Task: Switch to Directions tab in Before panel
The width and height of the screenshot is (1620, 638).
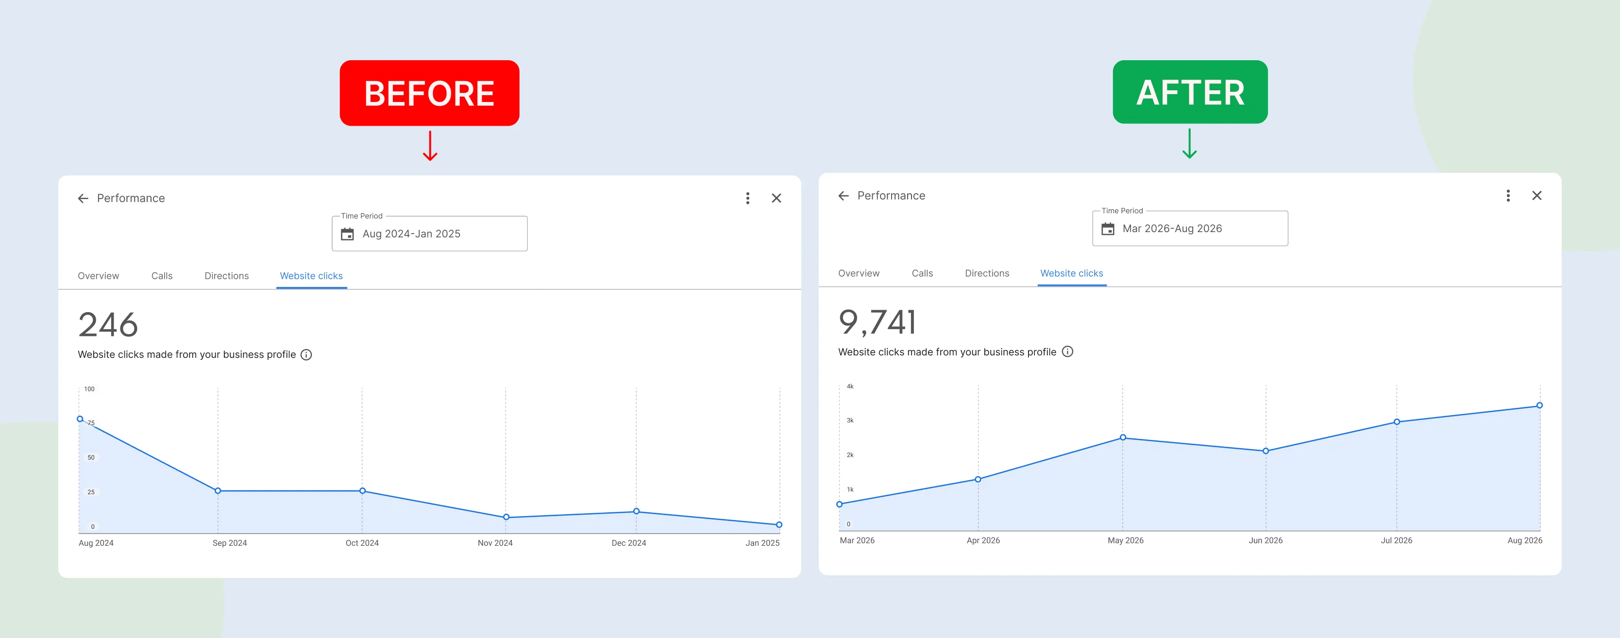Action: [x=226, y=276]
